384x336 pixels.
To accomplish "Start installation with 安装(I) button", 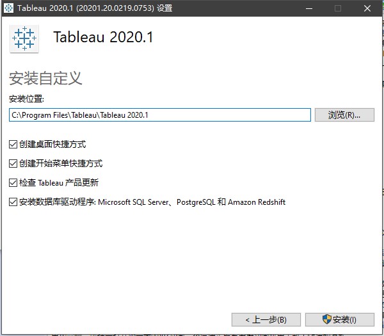I will pyautogui.click(x=340, y=319).
